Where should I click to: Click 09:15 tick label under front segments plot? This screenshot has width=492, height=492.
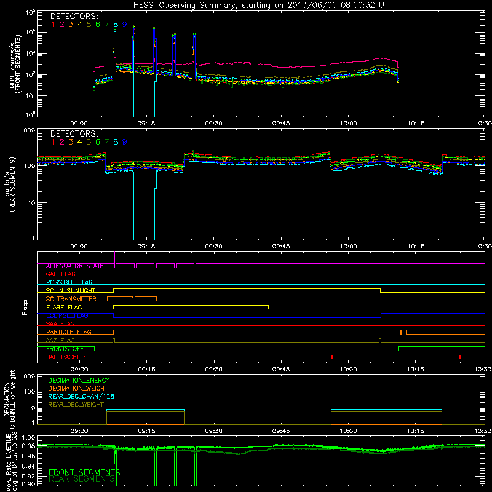coord(146,124)
